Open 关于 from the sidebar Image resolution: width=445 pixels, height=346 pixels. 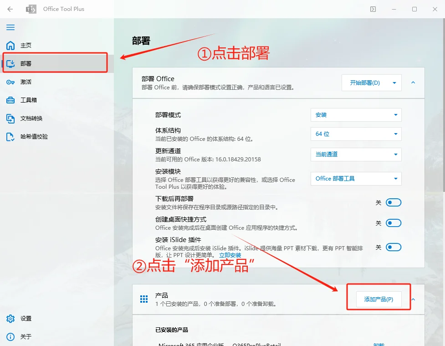click(57, 336)
